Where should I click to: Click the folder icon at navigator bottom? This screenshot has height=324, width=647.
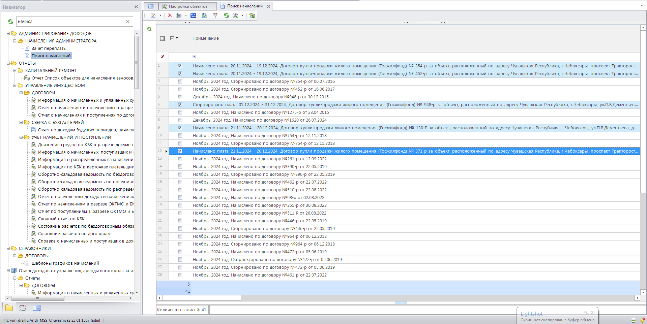pyautogui.click(x=9, y=308)
